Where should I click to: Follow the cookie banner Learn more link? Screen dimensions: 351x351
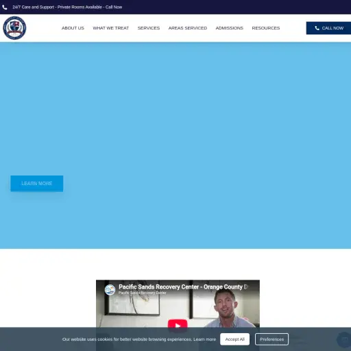click(x=204, y=339)
